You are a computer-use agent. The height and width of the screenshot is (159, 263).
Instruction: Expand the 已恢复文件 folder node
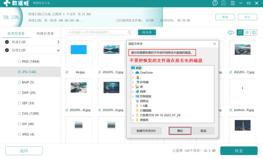tap(133, 115)
